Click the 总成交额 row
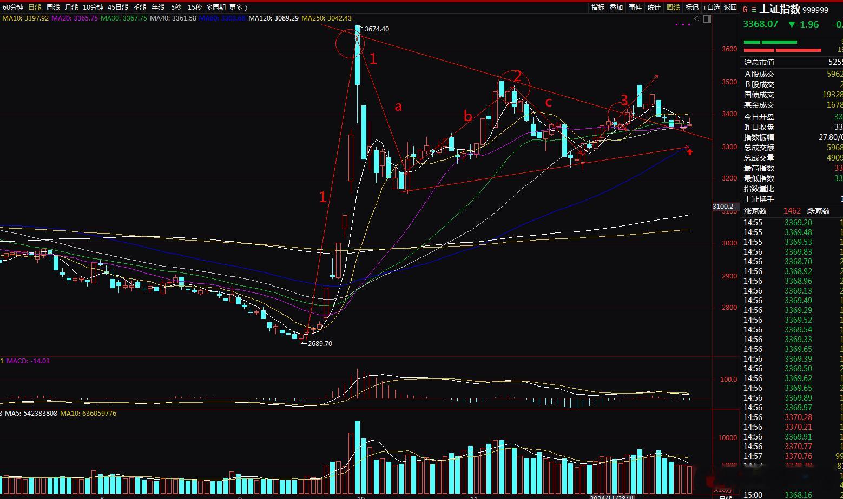Screen dimensions: 843x499 [792, 147]
